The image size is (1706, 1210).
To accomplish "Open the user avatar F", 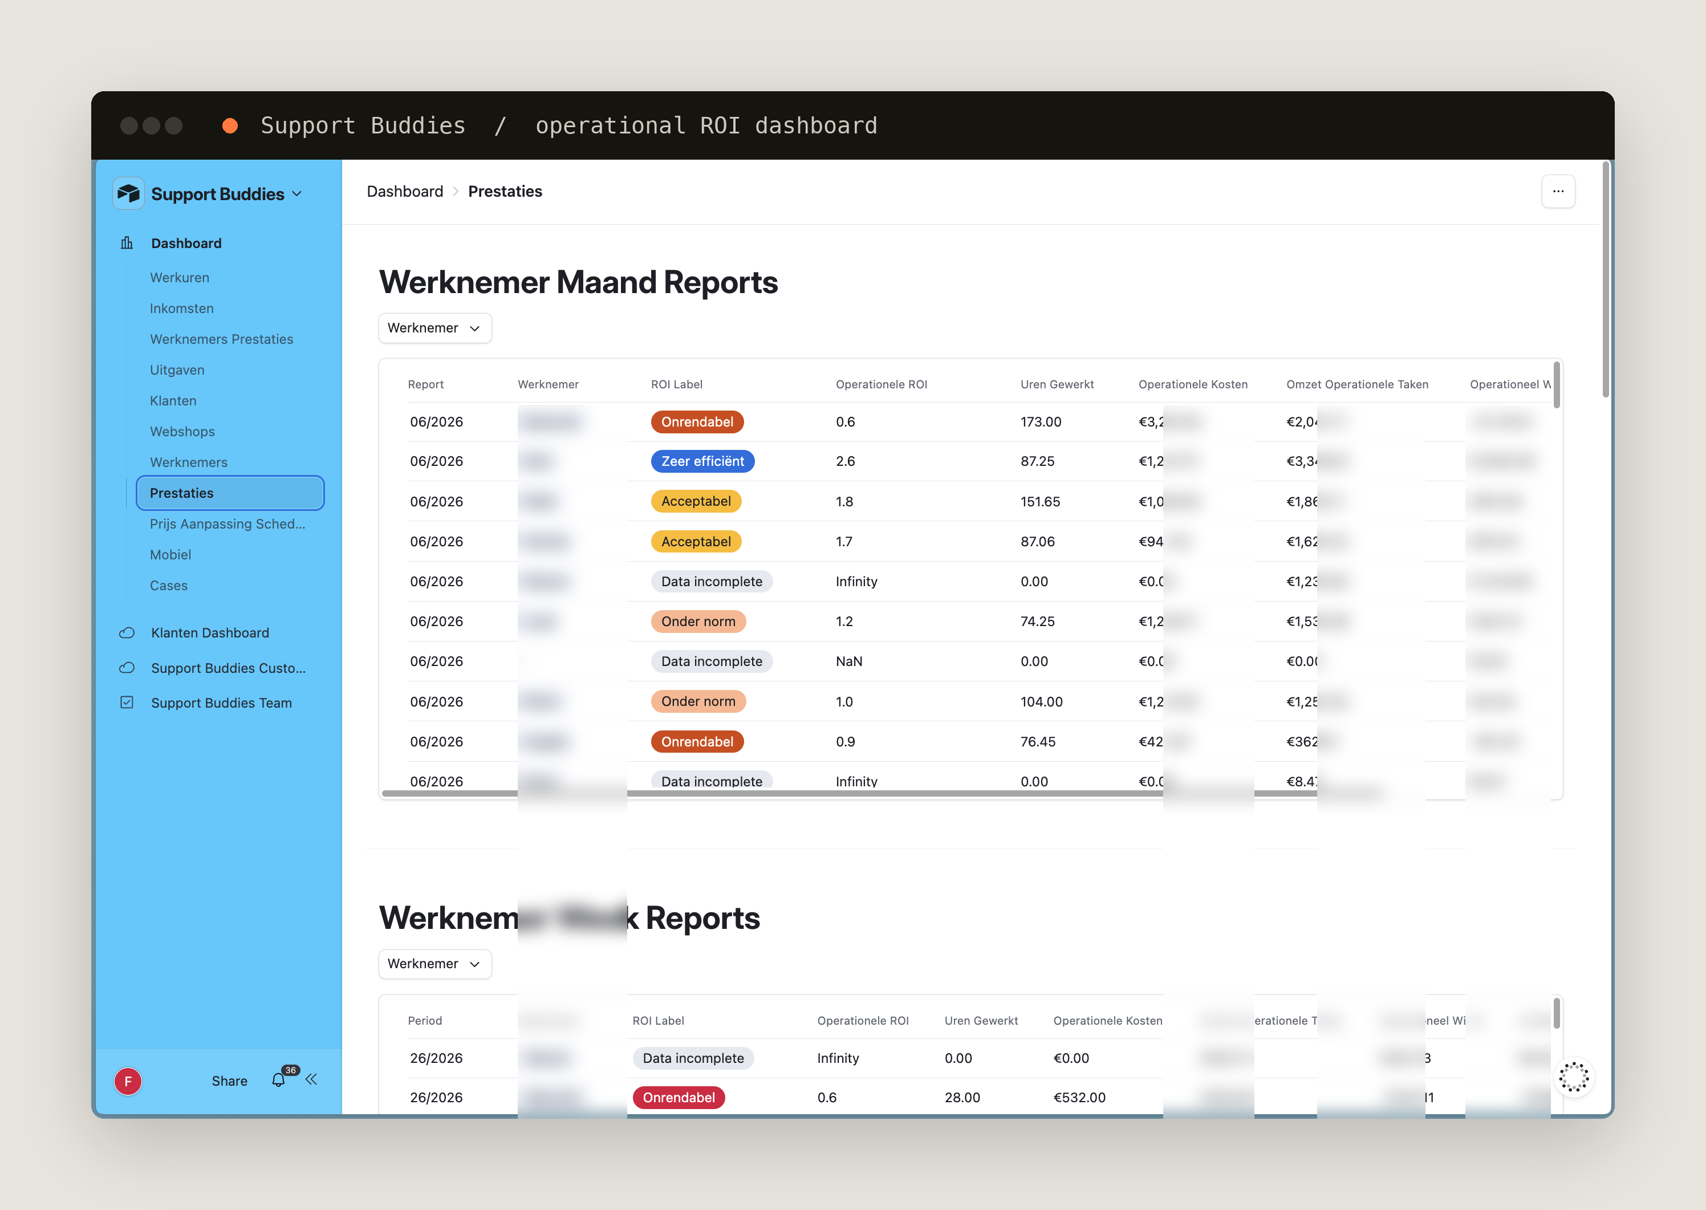I will [x=128, y=1081].
